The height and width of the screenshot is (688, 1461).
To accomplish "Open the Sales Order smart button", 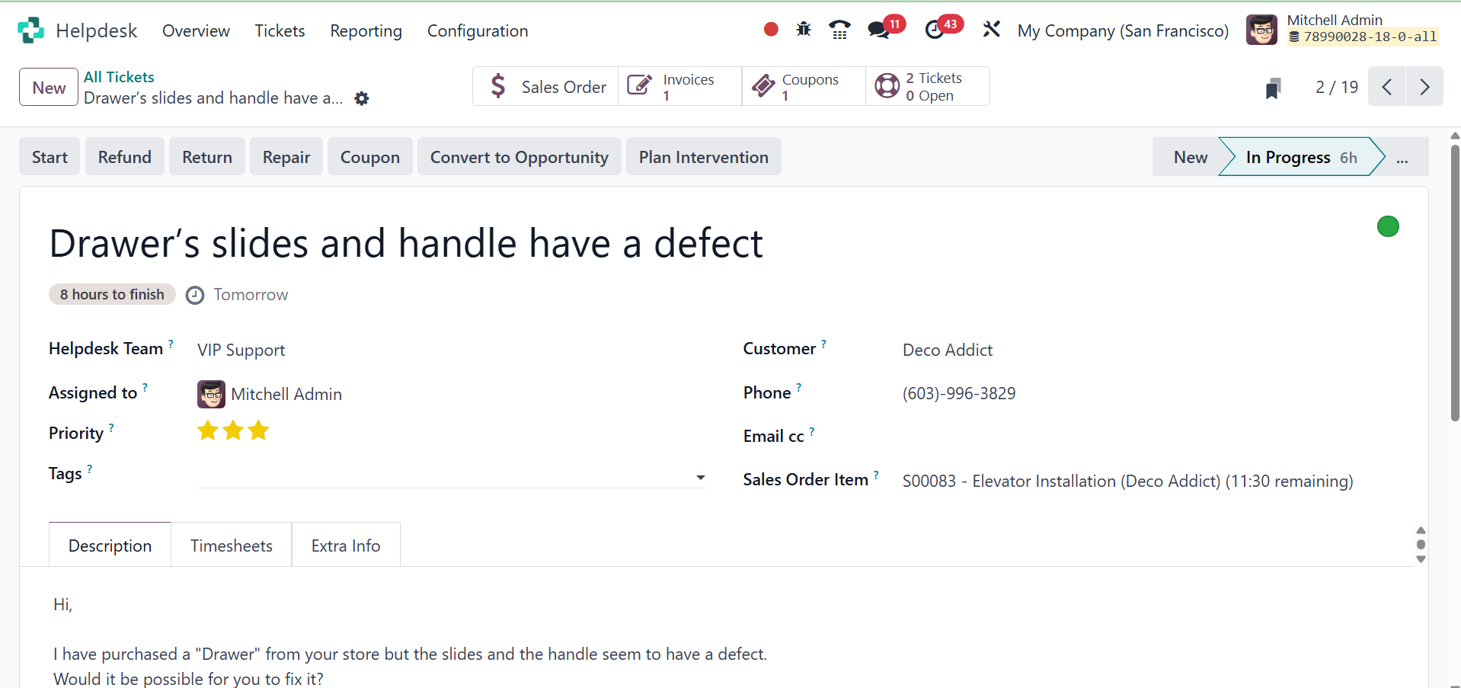I will click(x=545, y=87).
